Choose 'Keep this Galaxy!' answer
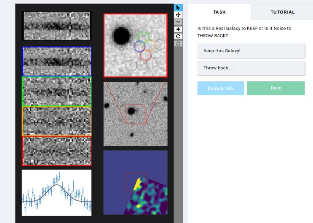This screenshot has width=313, height=223. pos(251,51)
